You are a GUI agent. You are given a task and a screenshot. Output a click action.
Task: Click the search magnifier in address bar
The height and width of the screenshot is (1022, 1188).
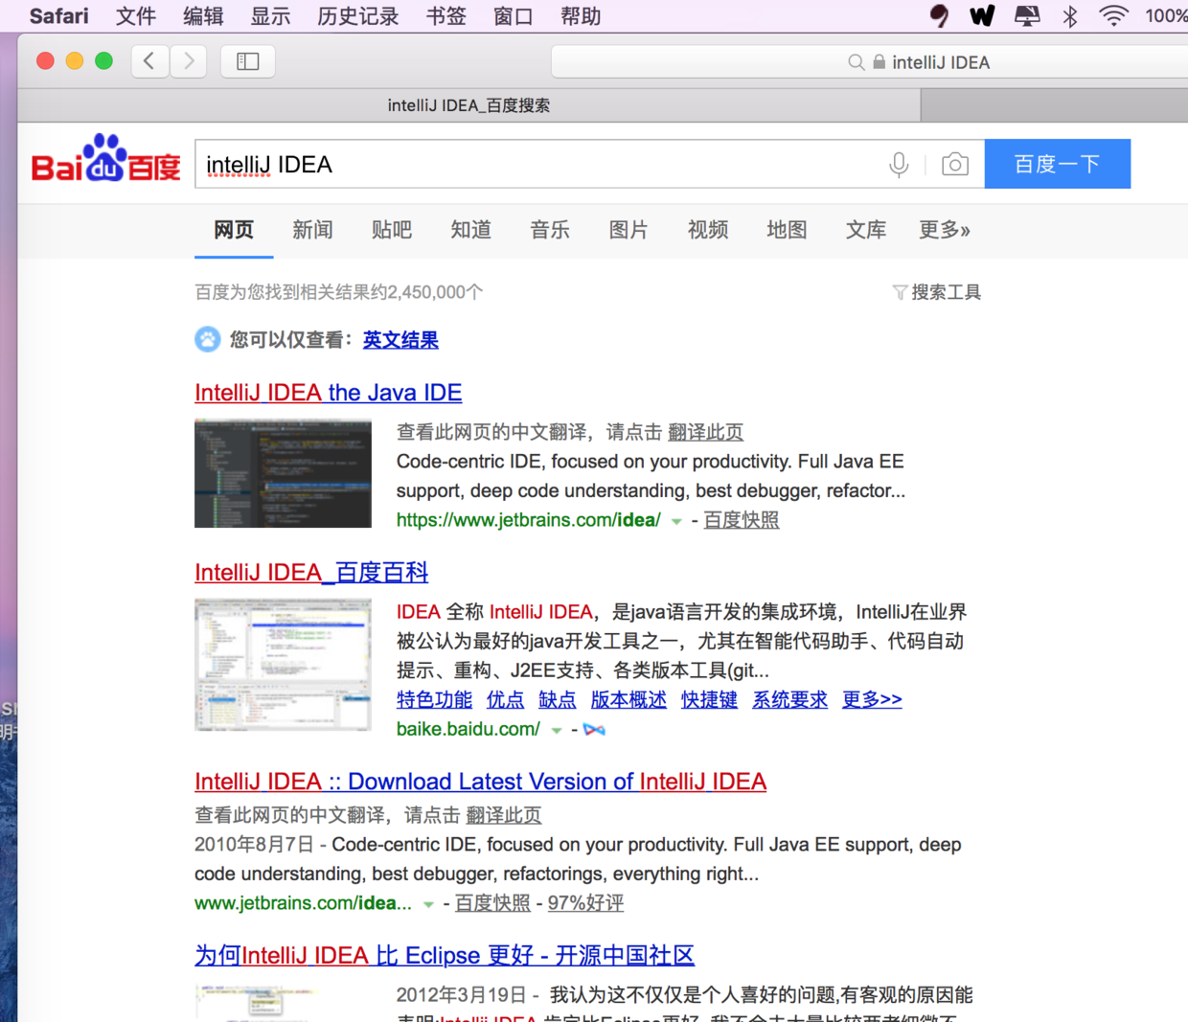[856, 62]
